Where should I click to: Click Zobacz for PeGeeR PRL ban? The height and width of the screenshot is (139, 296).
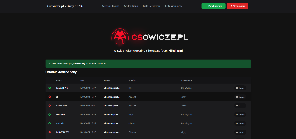[x=240, y=88]
